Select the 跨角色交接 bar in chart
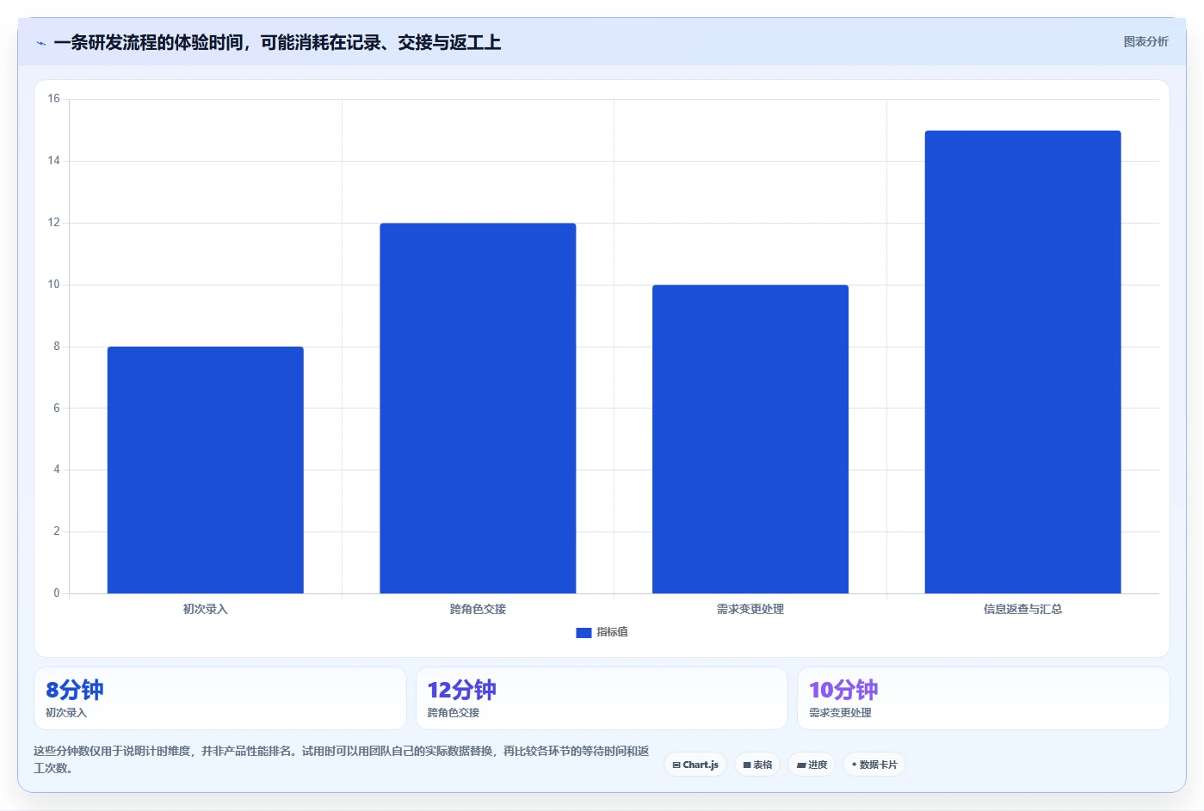The width and height of the screenshot is (1204, 811). click(x=478, y=409)
